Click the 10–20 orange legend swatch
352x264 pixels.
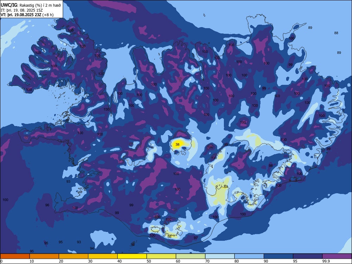pyautogui.click(x=44, y=256)
